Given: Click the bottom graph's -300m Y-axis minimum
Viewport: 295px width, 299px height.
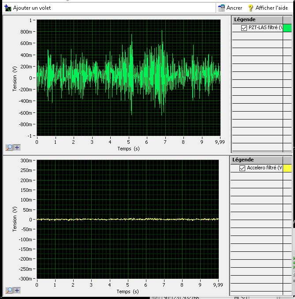Looking at the screenshot, I should pyautogui.click(x=26, y=279).
